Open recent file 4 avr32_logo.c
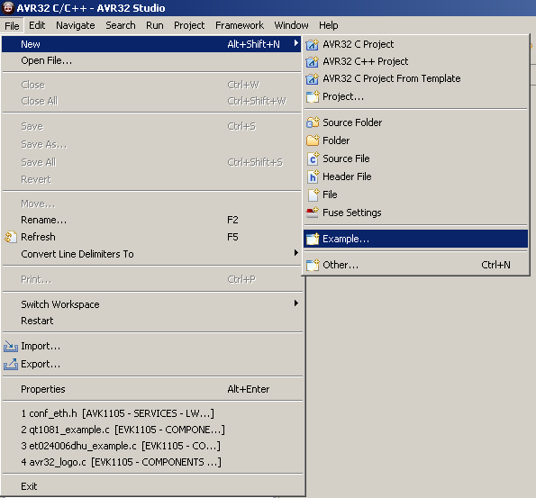The image size is (536, 498). (x=151, y=462)
